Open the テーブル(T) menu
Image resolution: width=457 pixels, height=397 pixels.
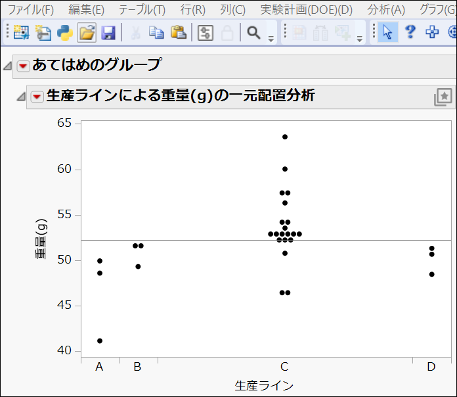click(x=142, y=10)
